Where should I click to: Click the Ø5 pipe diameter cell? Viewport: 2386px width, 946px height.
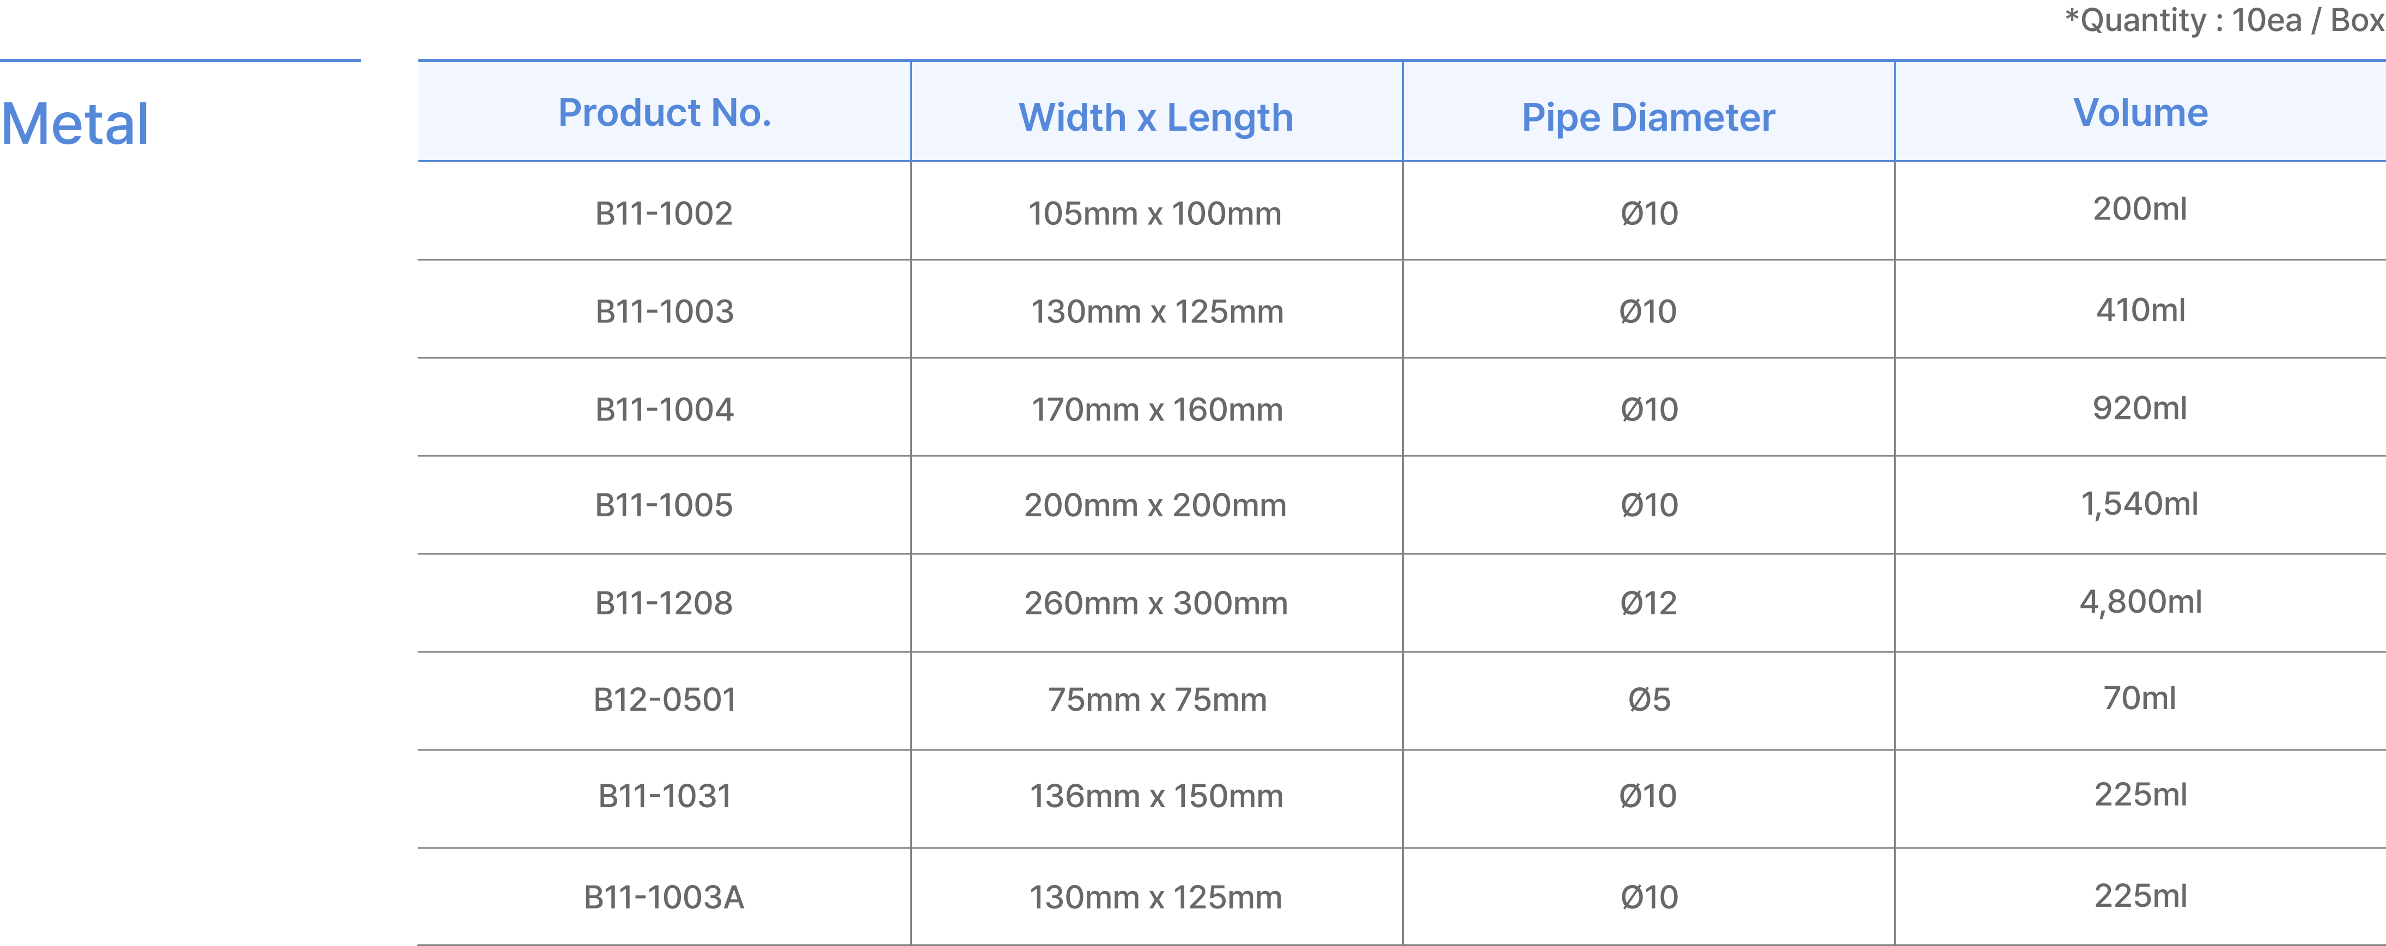click(x=1649, y=700)
